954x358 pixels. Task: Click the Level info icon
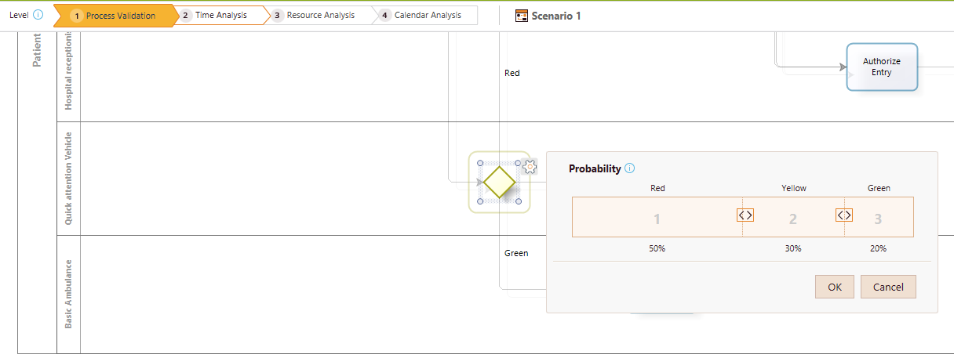(38, 15)
